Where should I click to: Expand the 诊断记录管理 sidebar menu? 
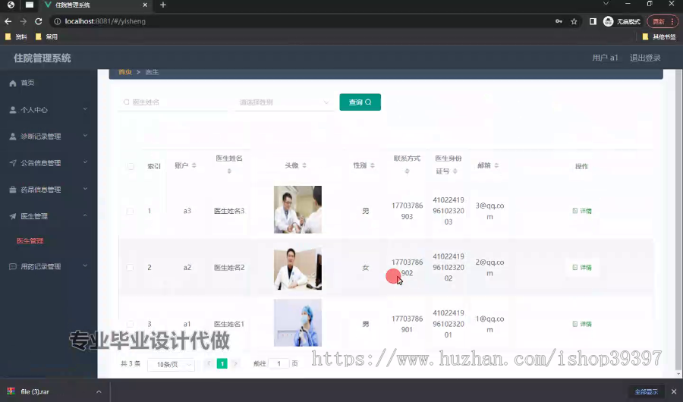click(49, 137)
